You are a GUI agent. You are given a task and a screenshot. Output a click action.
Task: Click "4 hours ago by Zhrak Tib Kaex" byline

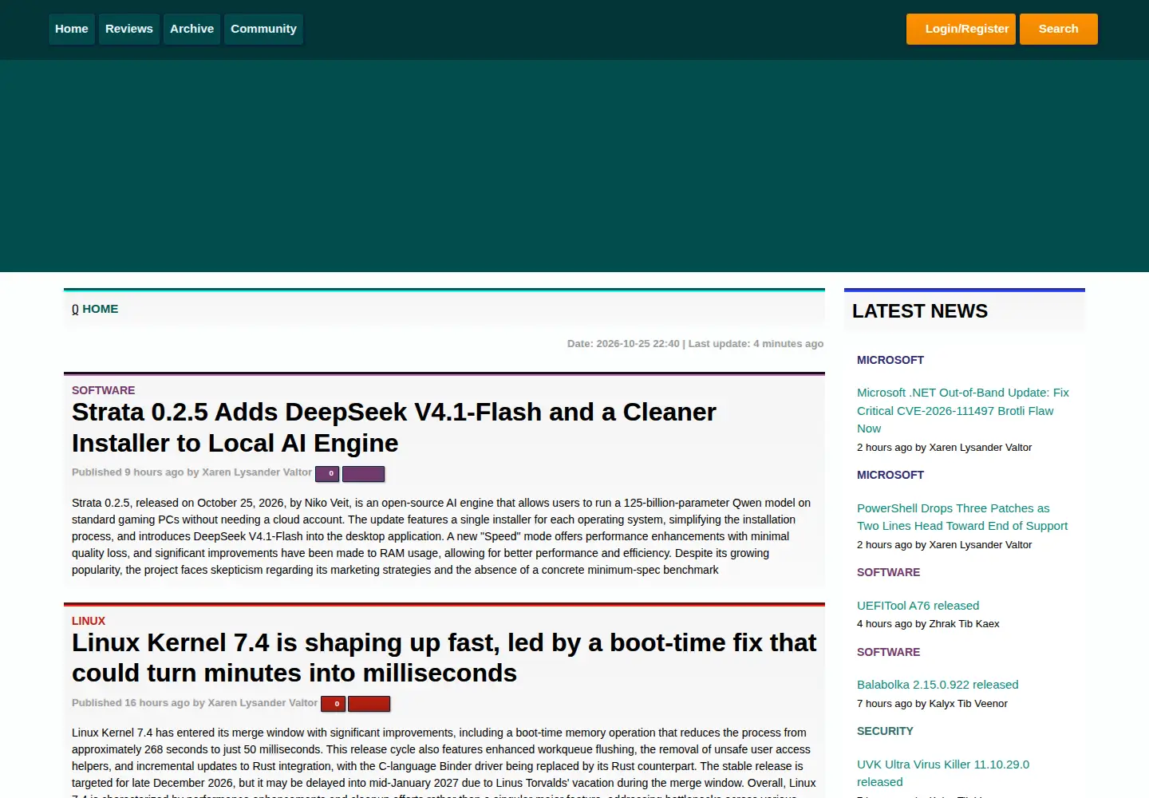(x=928, y=624)
